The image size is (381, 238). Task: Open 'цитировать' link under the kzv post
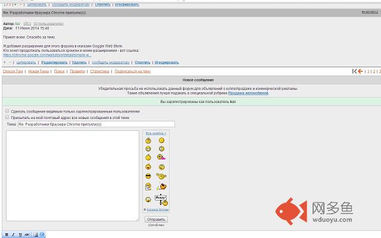(x=26, y=62)
